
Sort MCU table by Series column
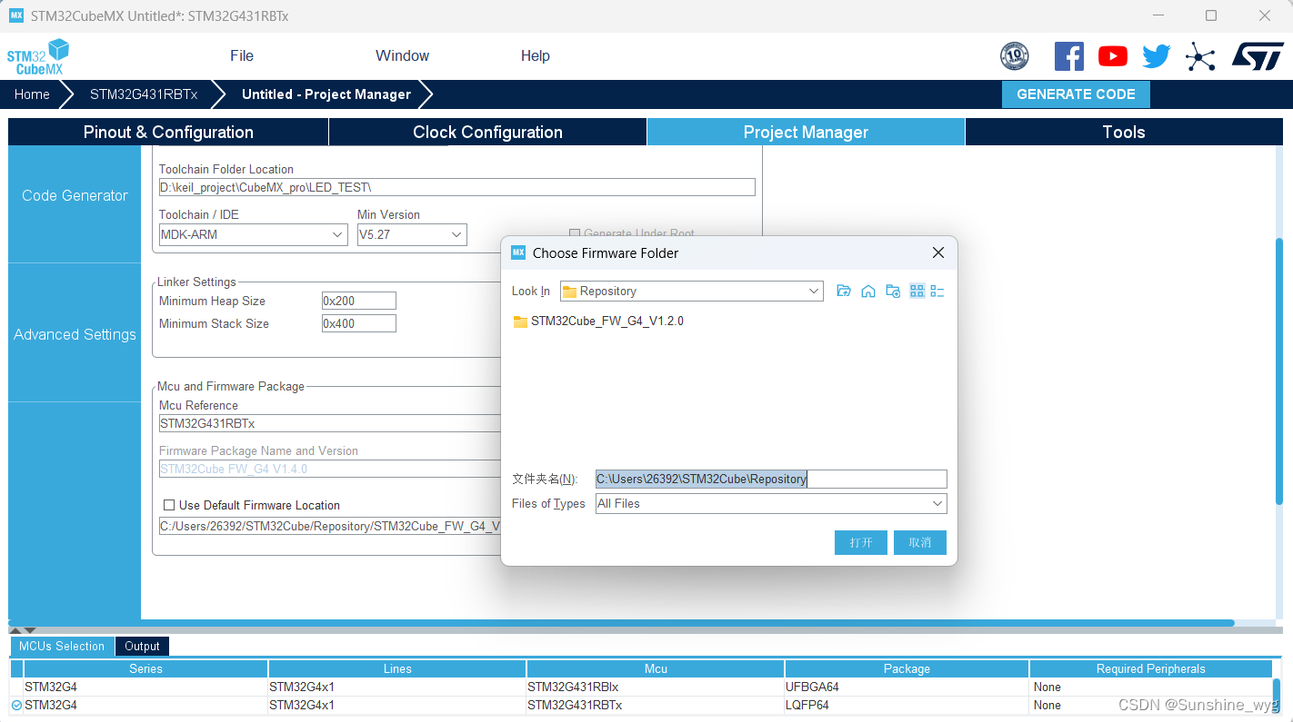145,668
